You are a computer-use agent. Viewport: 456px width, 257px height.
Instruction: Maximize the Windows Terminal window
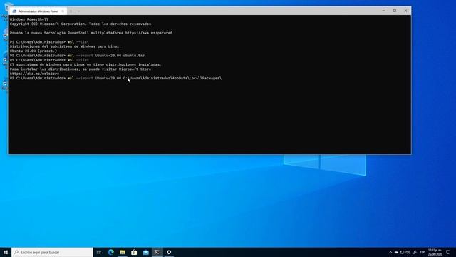395,11
